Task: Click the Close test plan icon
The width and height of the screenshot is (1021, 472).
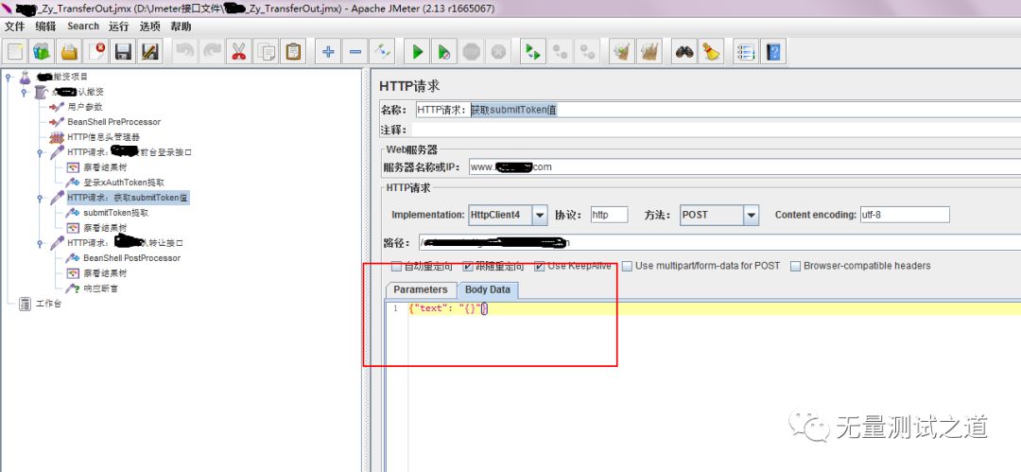Action: pos(97,51)
